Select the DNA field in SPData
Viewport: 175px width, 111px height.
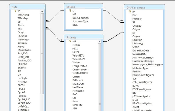pyautogui.click(x=75, y=25)
